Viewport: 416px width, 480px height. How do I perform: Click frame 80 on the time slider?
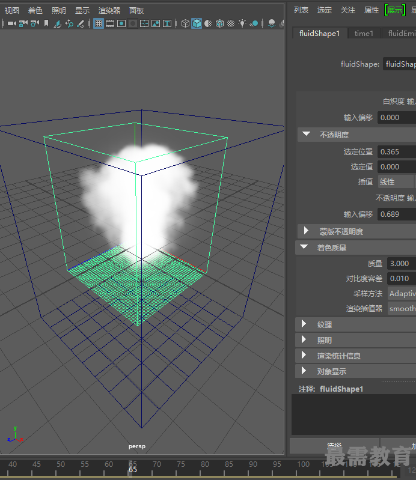pyautogui.click(x=205, y=464)
